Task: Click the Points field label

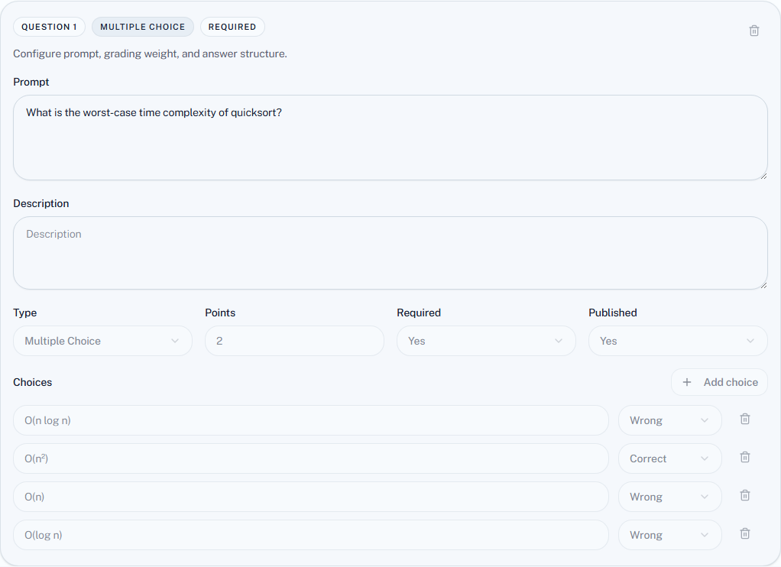Action: (x=220, y=313)
